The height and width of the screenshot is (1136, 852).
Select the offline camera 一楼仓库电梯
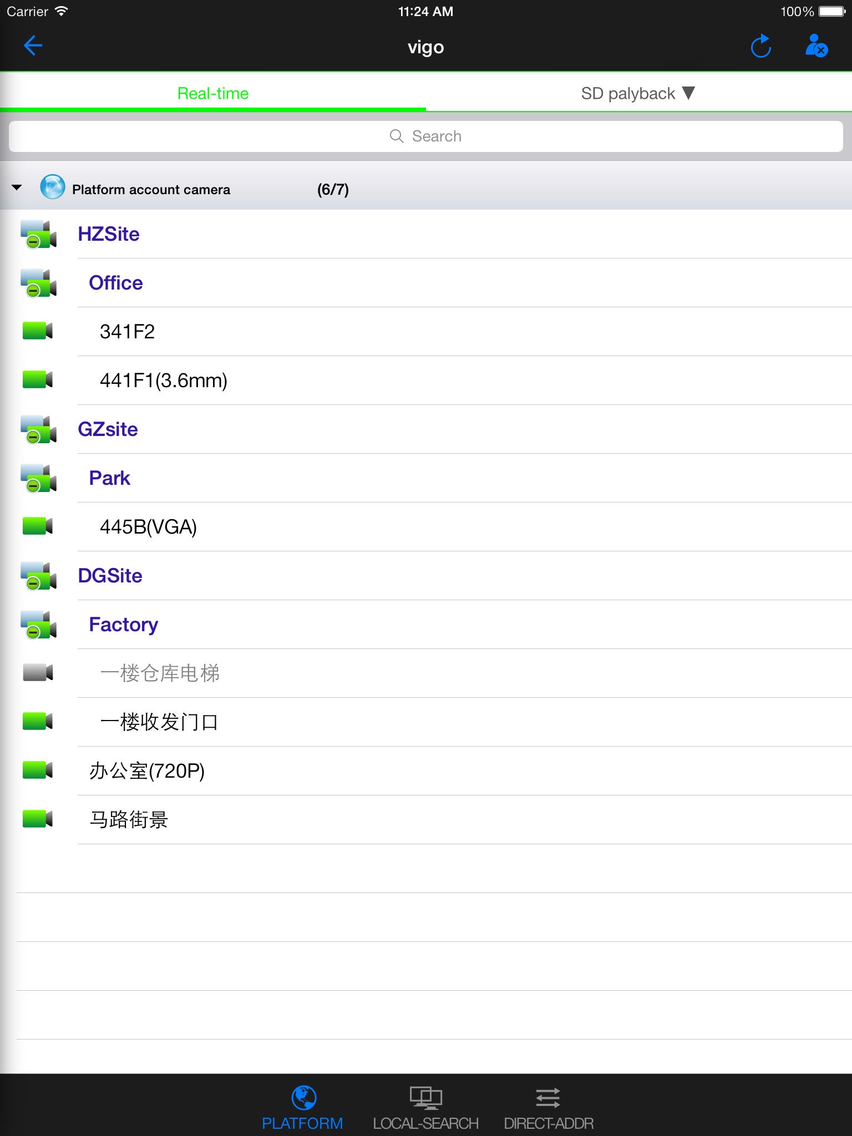pos(426,673)
